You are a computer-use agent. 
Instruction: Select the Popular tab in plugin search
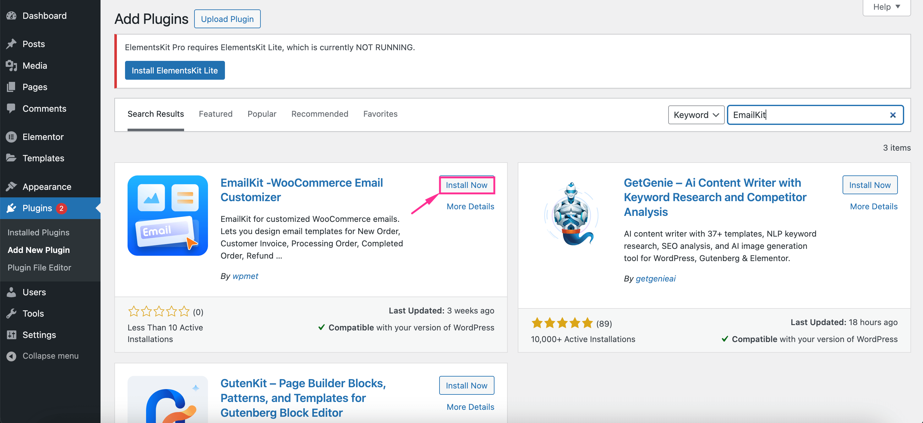261,114
